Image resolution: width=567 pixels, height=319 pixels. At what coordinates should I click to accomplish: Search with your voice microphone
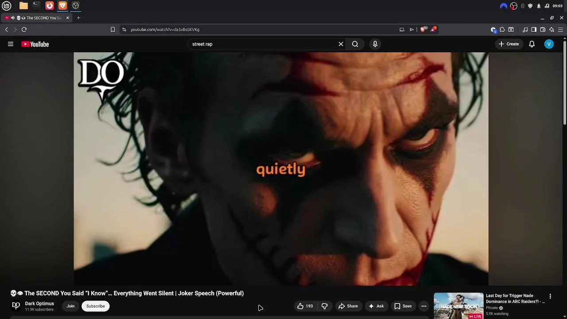[x=375, y=44]
